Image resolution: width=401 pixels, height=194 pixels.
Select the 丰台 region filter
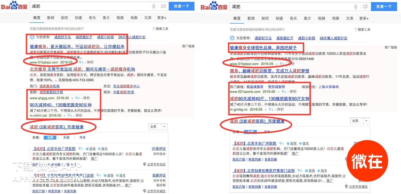pyautogui.click(x=82, y=137)
